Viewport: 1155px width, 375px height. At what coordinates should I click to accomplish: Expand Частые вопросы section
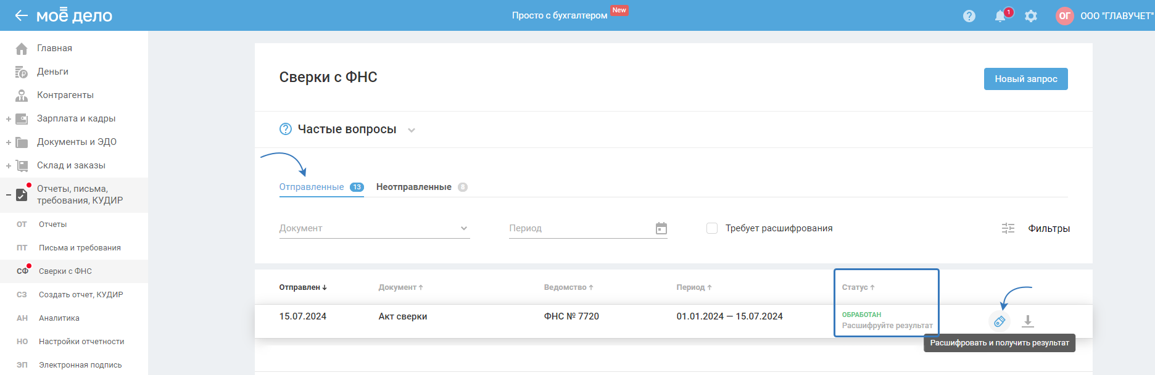tap(412, 130)
